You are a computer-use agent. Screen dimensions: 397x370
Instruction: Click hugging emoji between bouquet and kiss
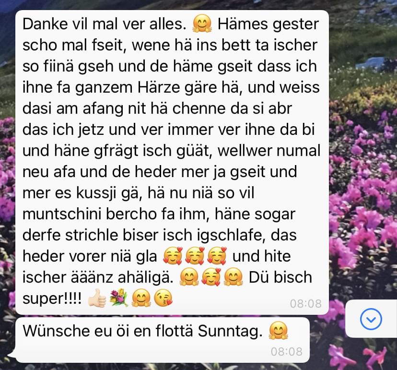point(141,298)
